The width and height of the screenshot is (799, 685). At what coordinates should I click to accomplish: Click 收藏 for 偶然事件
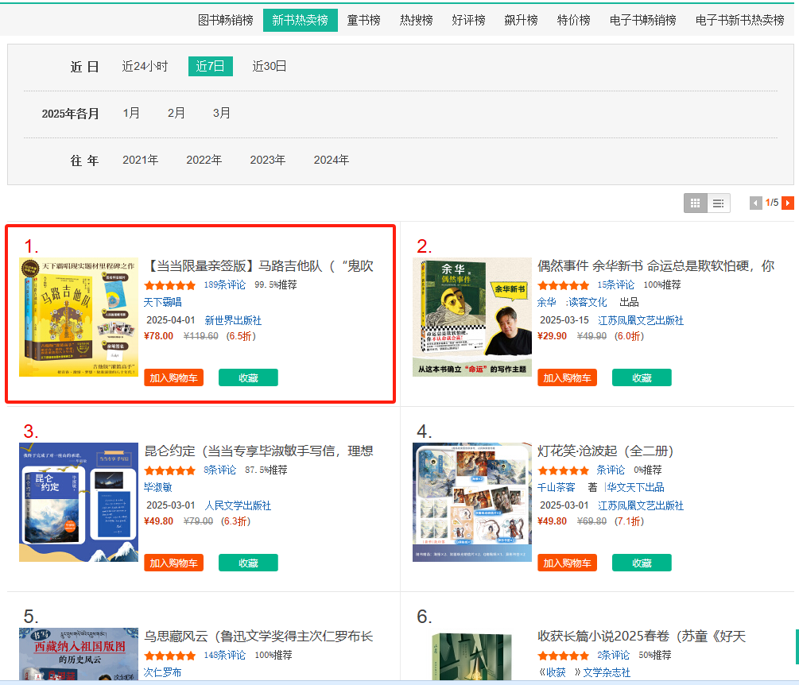642,378
